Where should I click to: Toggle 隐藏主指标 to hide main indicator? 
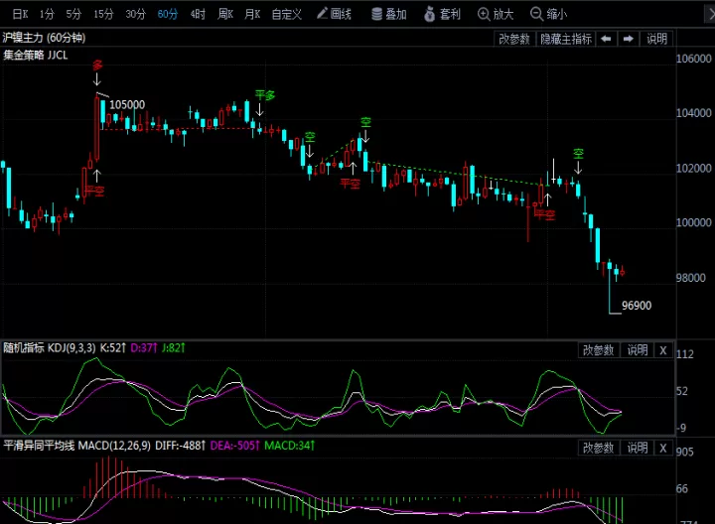coord(566,39)
